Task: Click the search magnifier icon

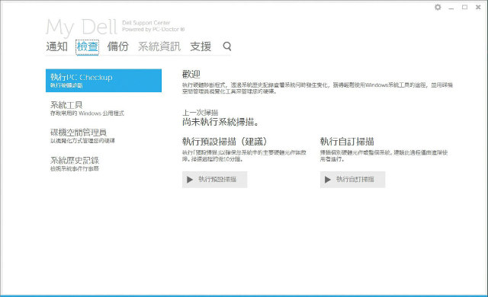Action: tap(227, 46)
